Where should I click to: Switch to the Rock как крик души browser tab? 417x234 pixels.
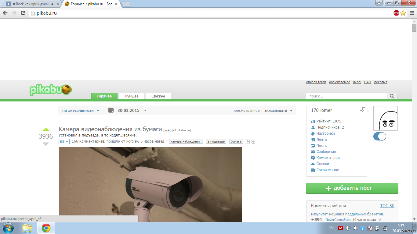[32, 4]
